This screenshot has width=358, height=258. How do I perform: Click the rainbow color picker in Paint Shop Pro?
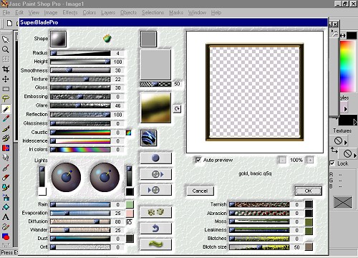pyautogui.click(x=347, y=66)
